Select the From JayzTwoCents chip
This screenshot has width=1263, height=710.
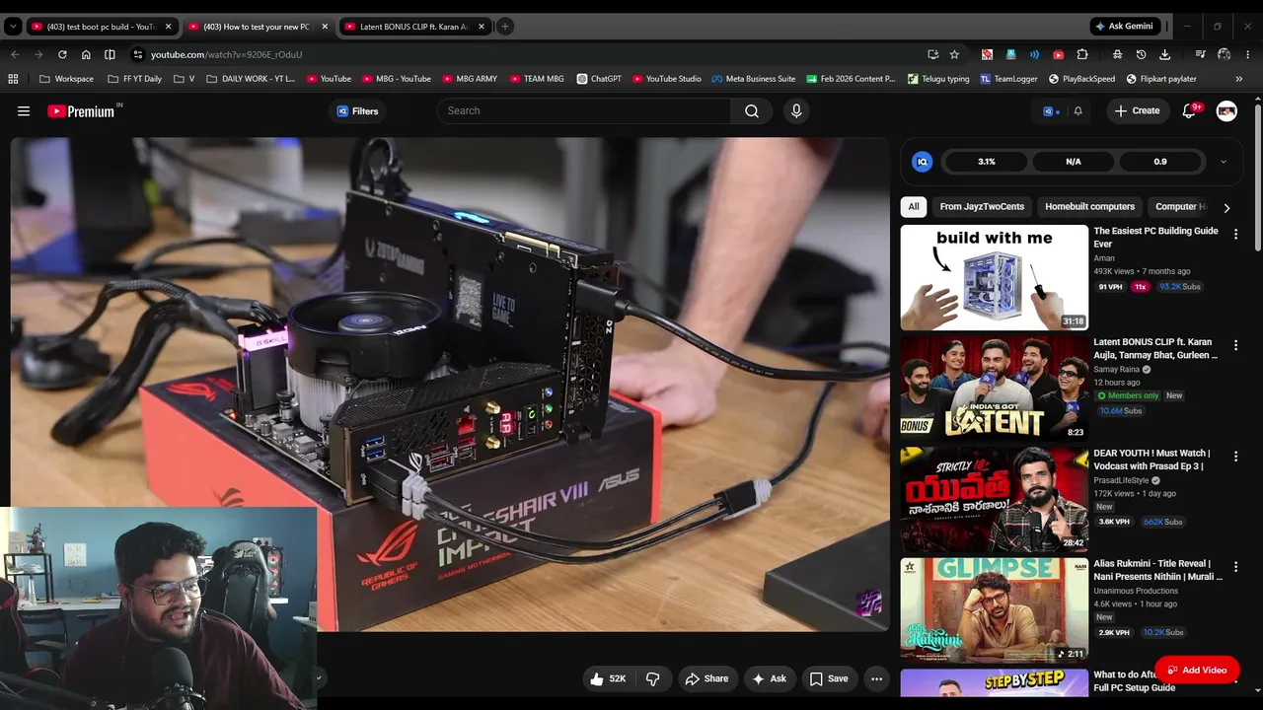(982, 207)
